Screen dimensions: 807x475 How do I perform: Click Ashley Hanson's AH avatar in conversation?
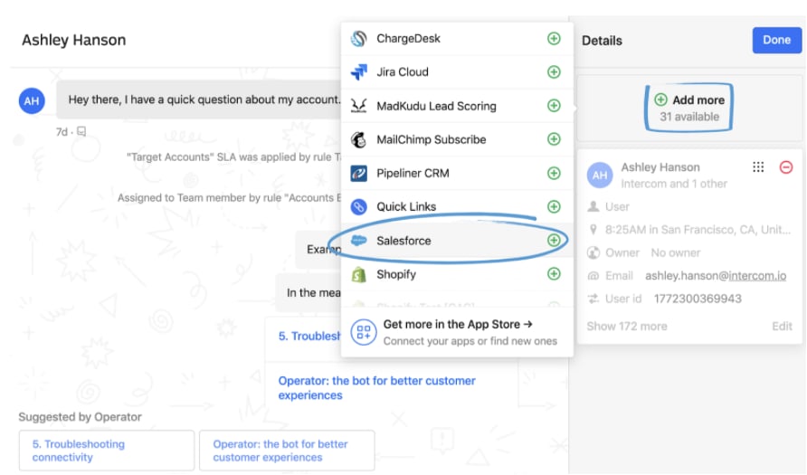[x=32, y=100]
